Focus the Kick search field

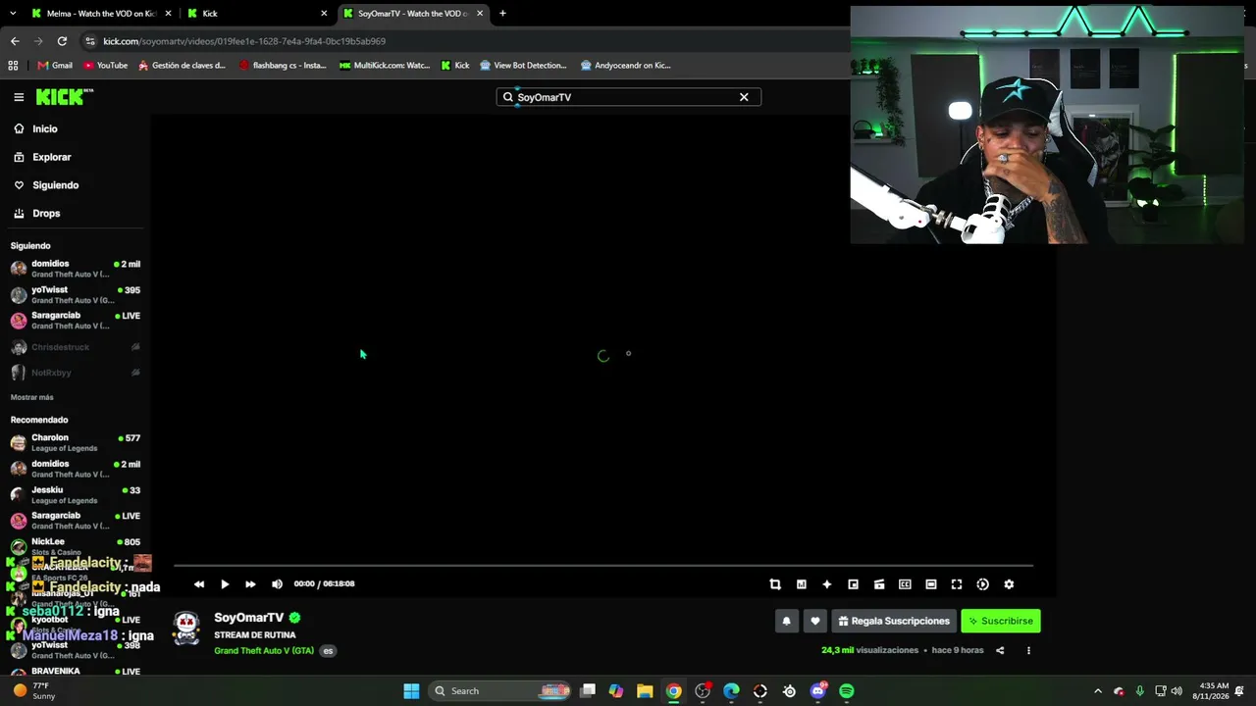(x=628, y=97)
